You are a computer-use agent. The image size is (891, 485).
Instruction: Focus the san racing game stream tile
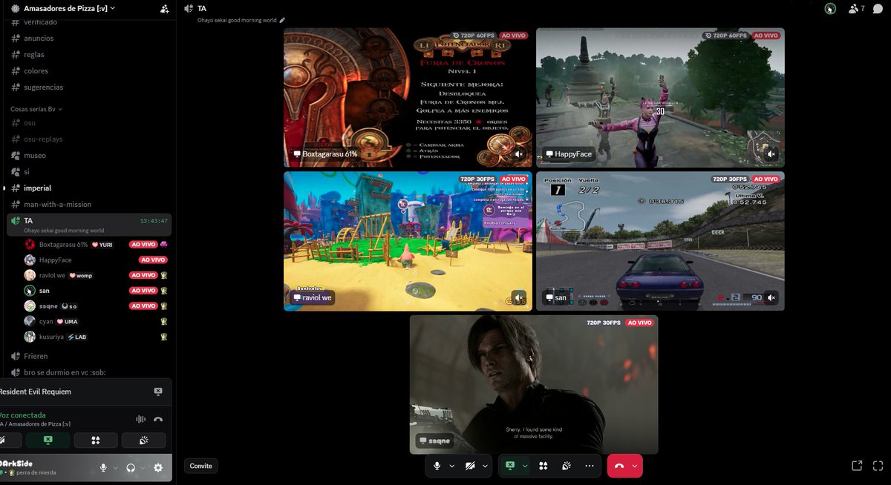click(660, 241)
